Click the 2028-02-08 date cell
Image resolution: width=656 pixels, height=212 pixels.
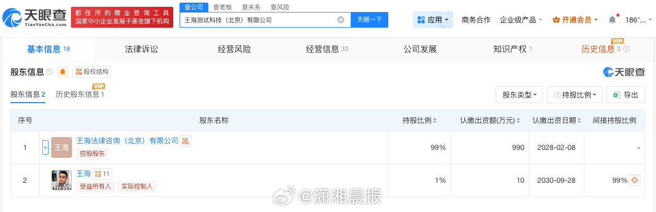(556, 147)
